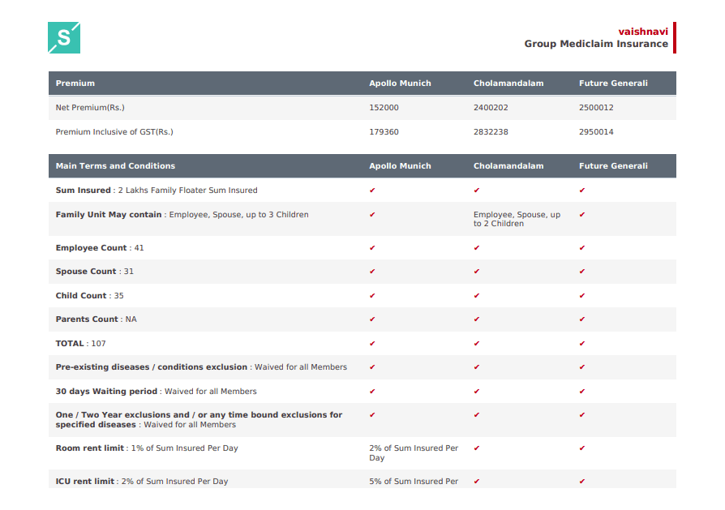Click Apollo Munich check mark for Sum Insured
This screenshot has height=510, width=725.
click(x=372, y=190)
